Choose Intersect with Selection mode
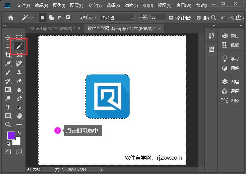This screenshot has width=246, height=174. (69, 18)
